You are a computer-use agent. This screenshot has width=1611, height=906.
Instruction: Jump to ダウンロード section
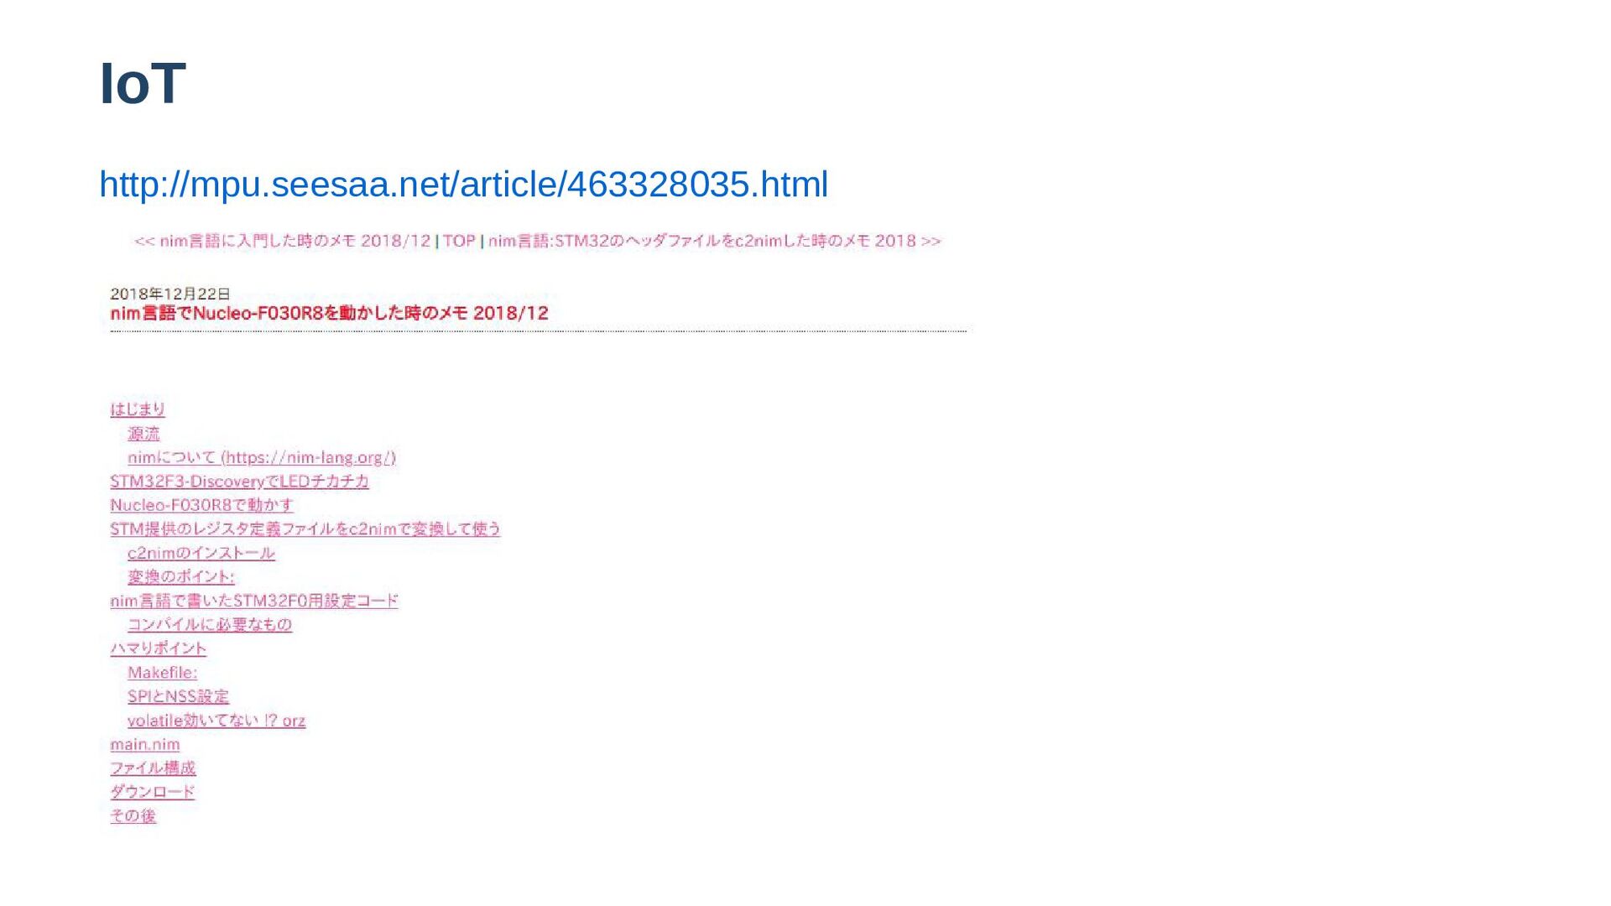point(153,792)
